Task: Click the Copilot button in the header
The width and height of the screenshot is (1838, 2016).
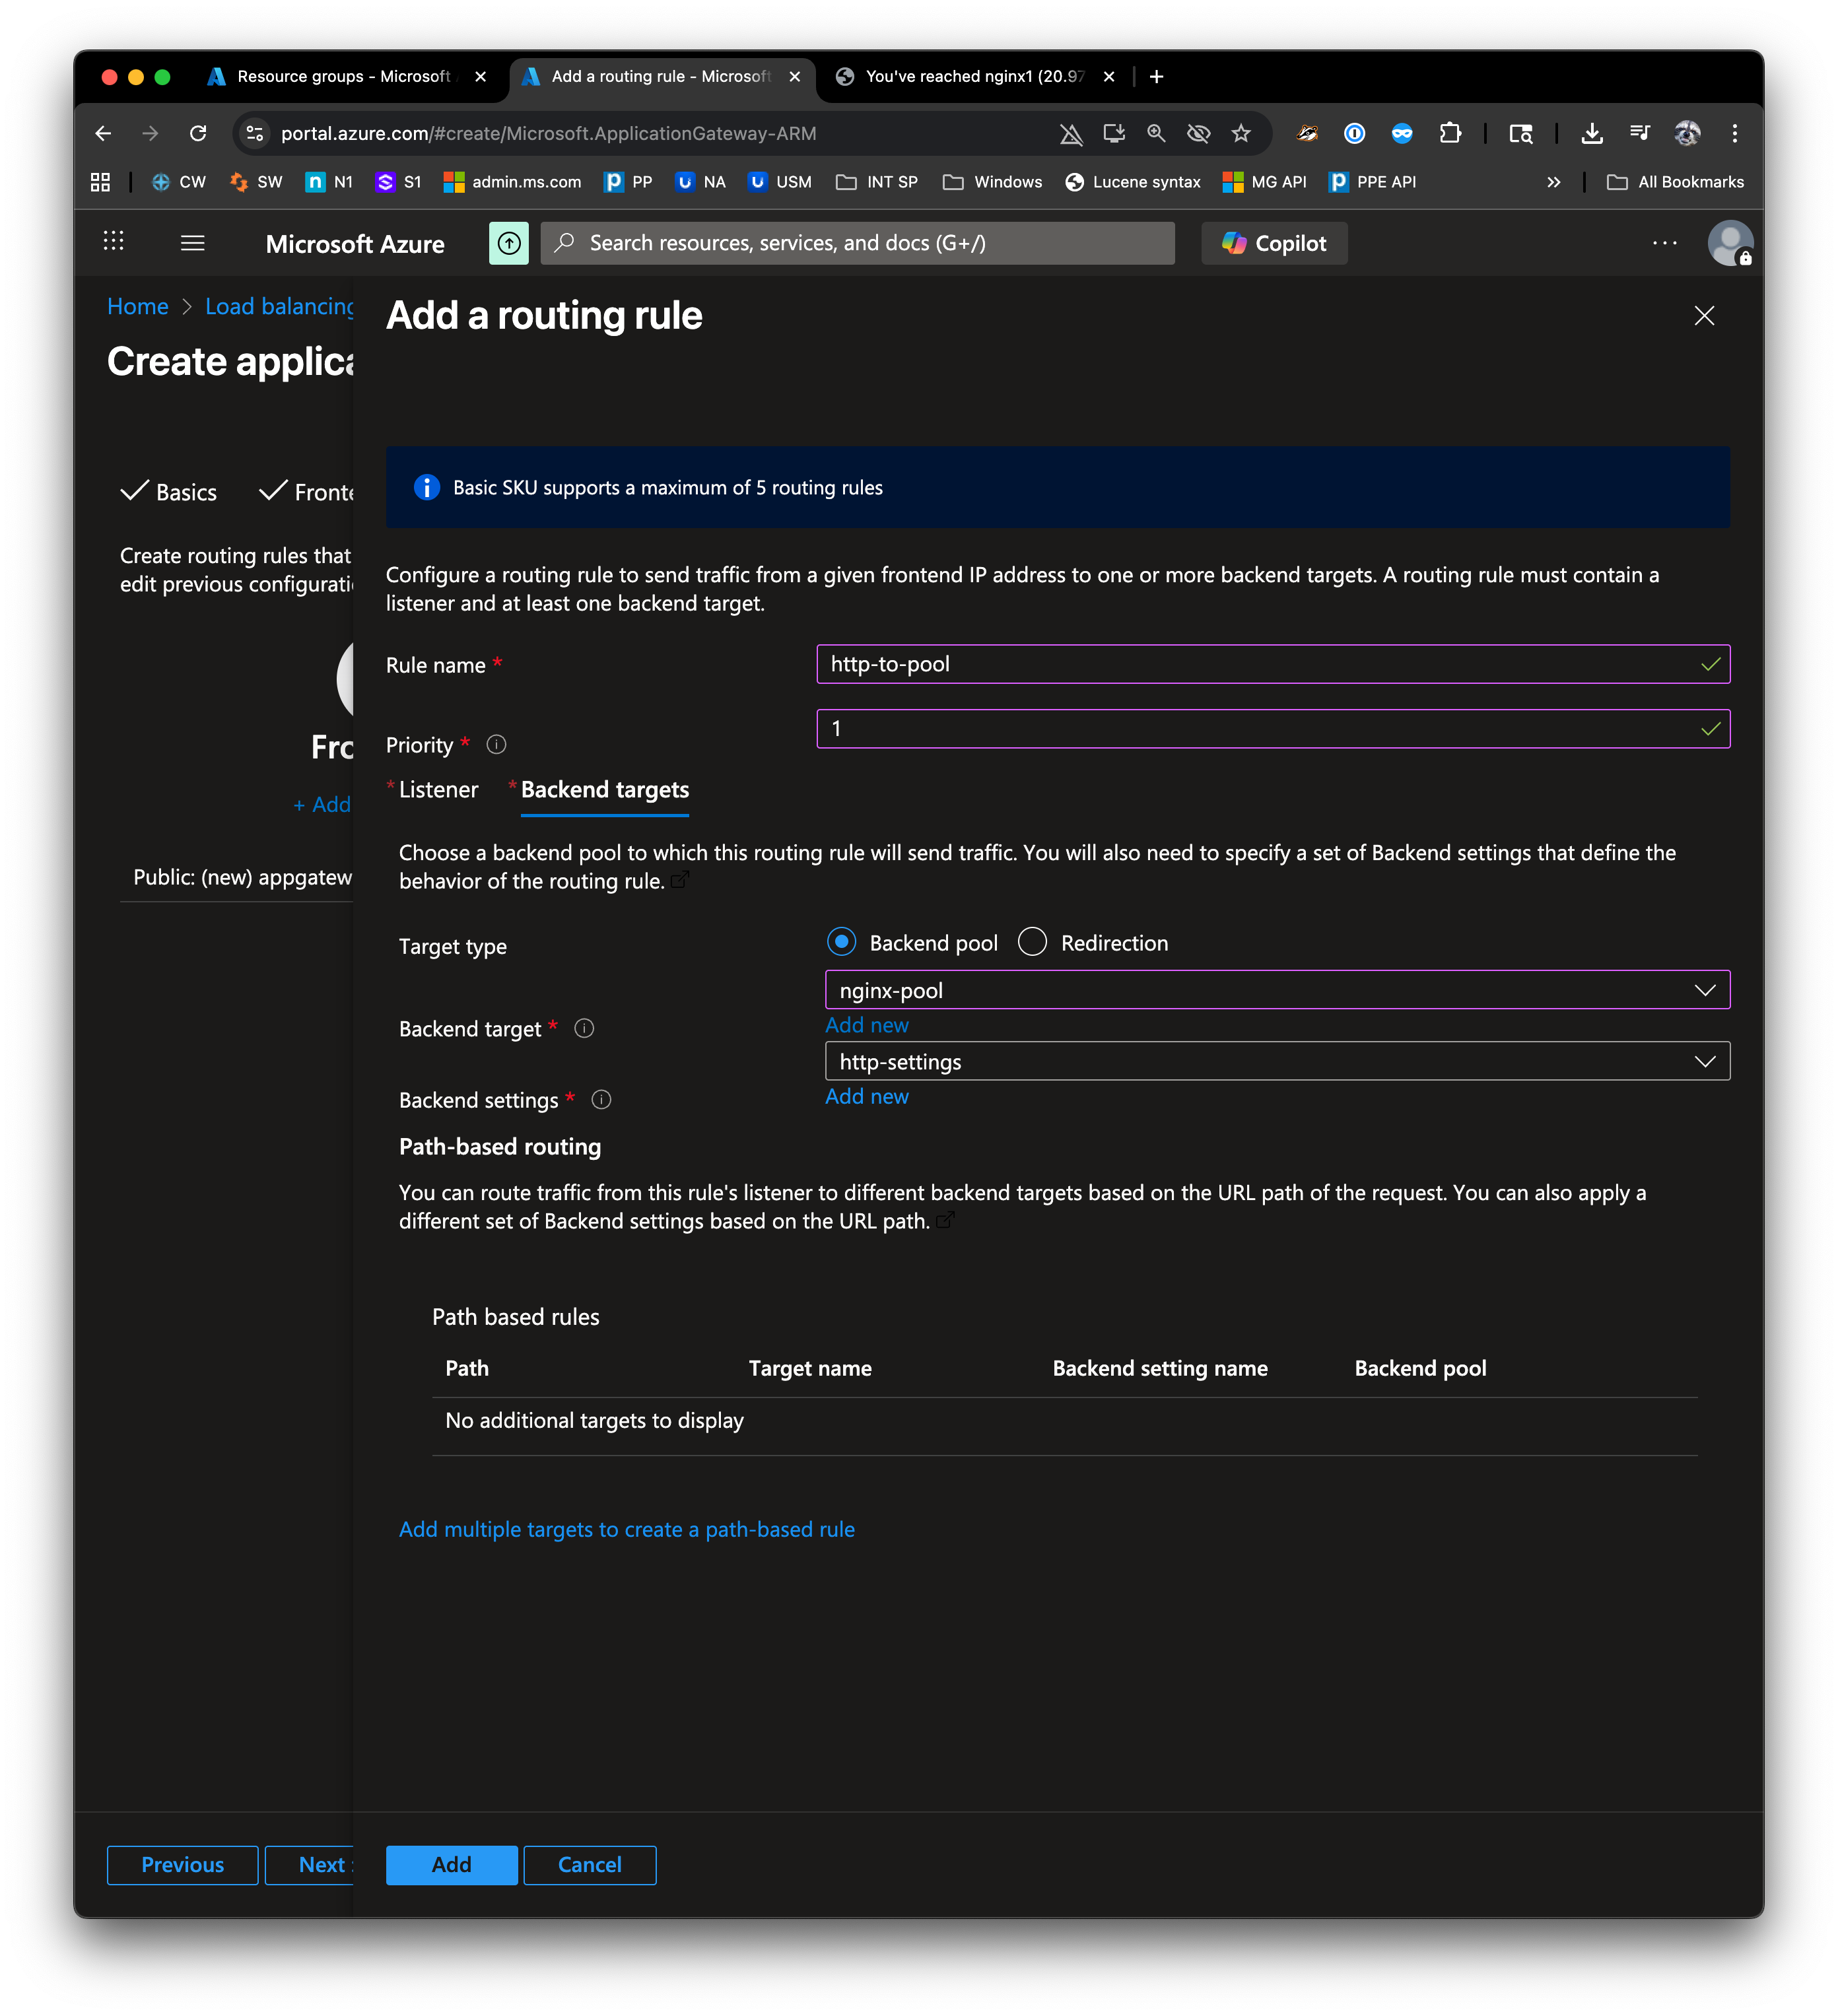Action: (x=1273, y=243)
